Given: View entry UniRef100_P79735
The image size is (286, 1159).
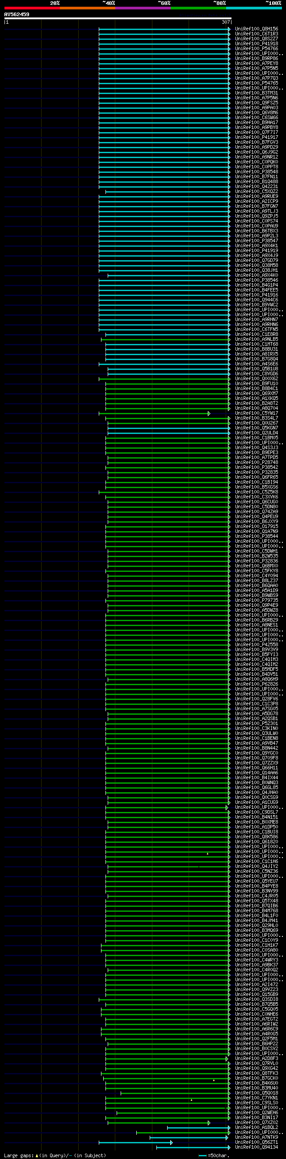Looking at the screenshot, I should point(257,601).
